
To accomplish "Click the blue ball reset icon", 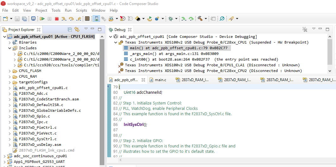I will pos(157,19).
